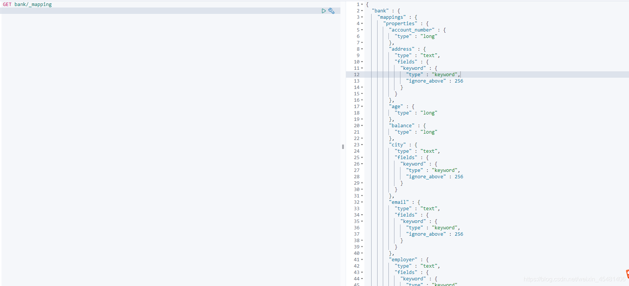This screenshot has height=286, width=629.
Task: Fold the "account_number" block at line 5
Action: 362,30
